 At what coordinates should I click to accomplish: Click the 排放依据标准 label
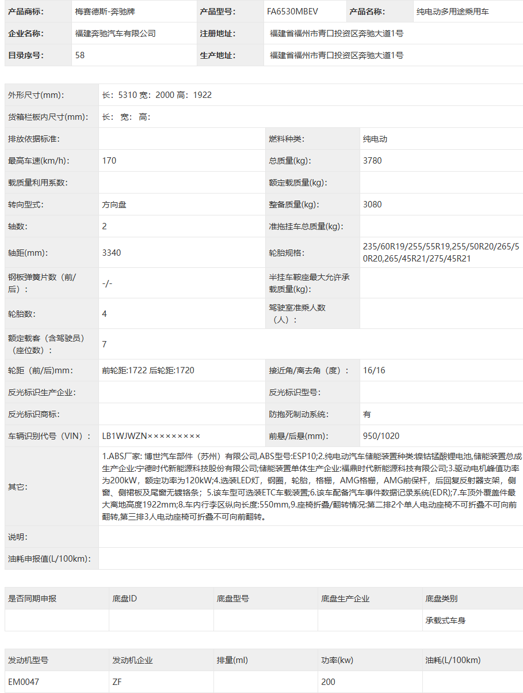34,139
